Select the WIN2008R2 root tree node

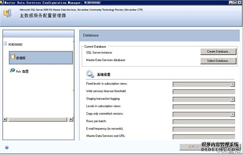[x=15, y=44]
